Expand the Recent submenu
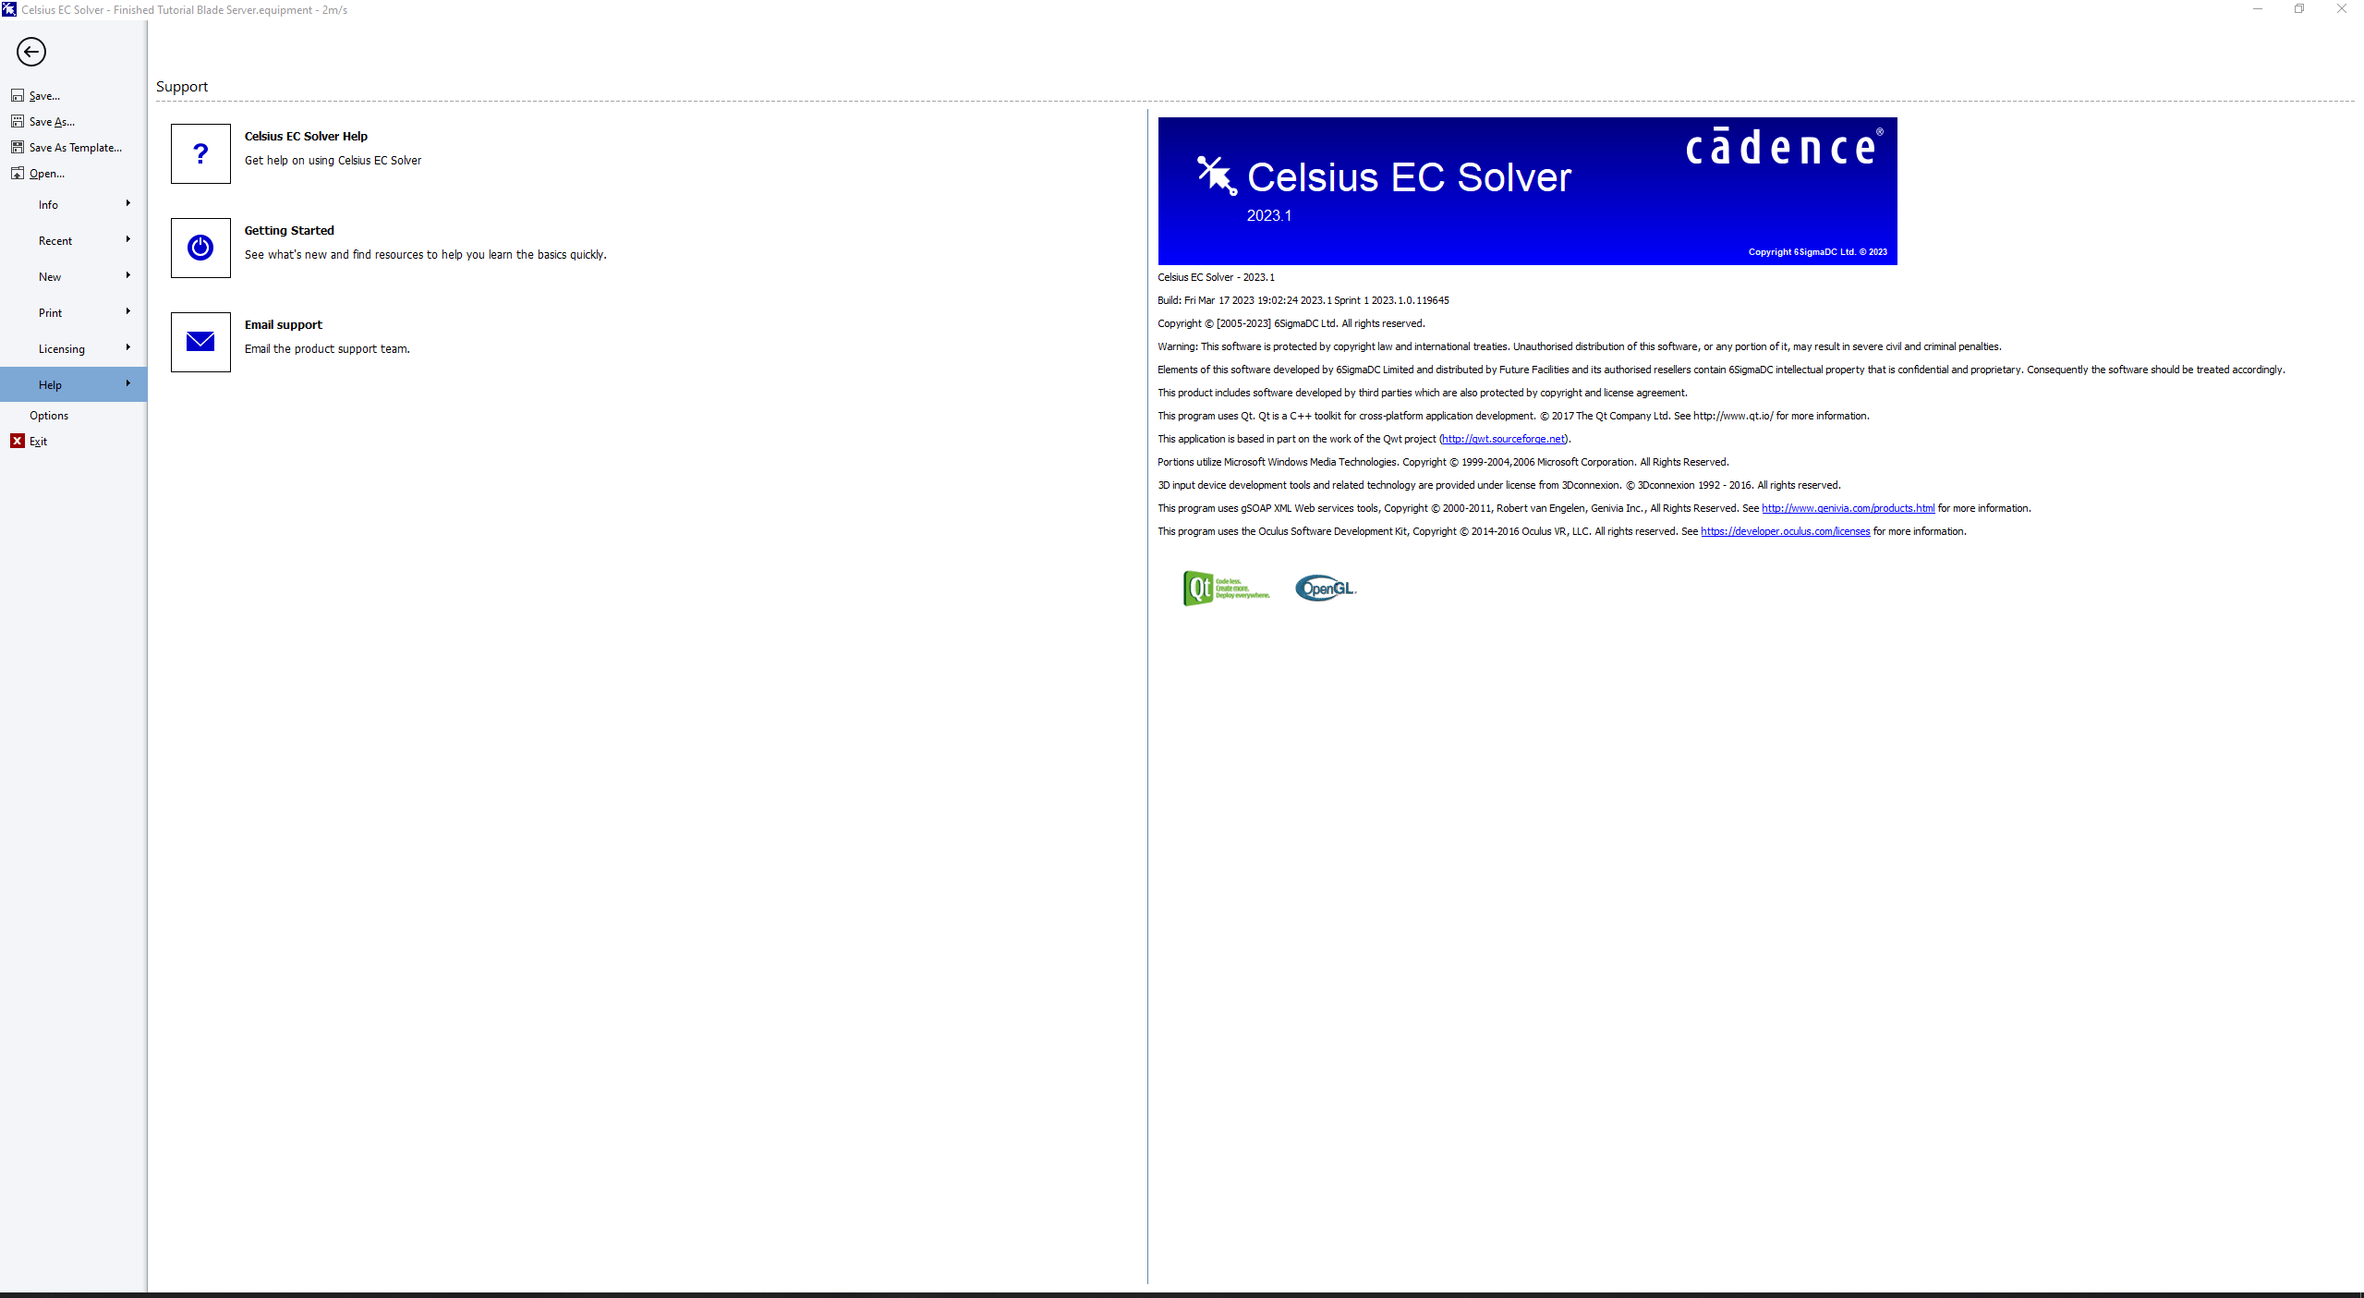The width and height of the screenshot is (2364, 1298). 72,240
